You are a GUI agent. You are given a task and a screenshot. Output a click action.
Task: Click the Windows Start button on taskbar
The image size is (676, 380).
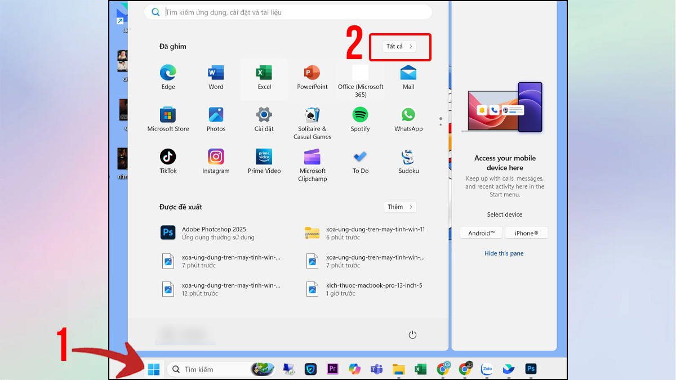tap(153, 369)
